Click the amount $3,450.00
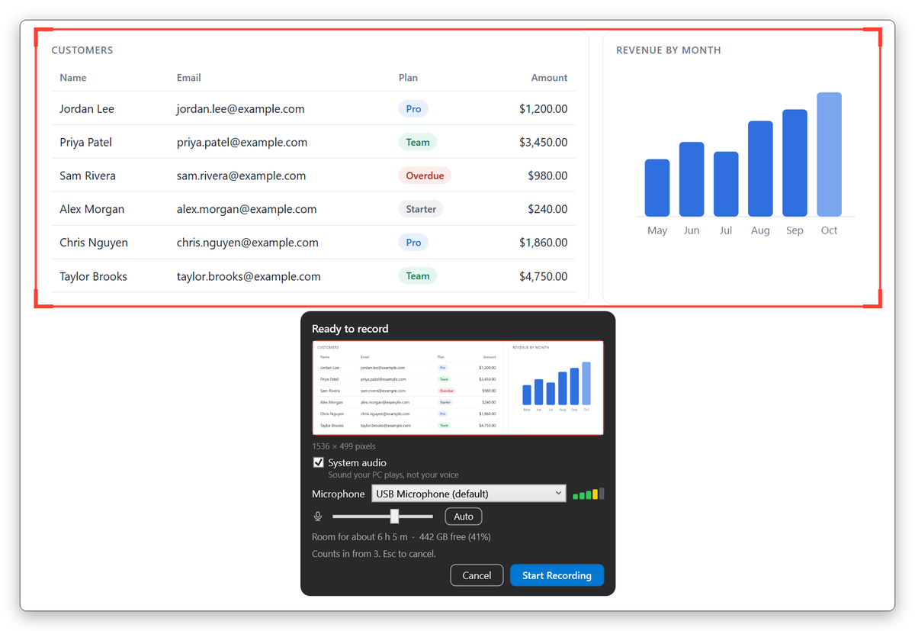Viewport: 915px width, 631px height. pyautogui.click(x=544, y=142)
